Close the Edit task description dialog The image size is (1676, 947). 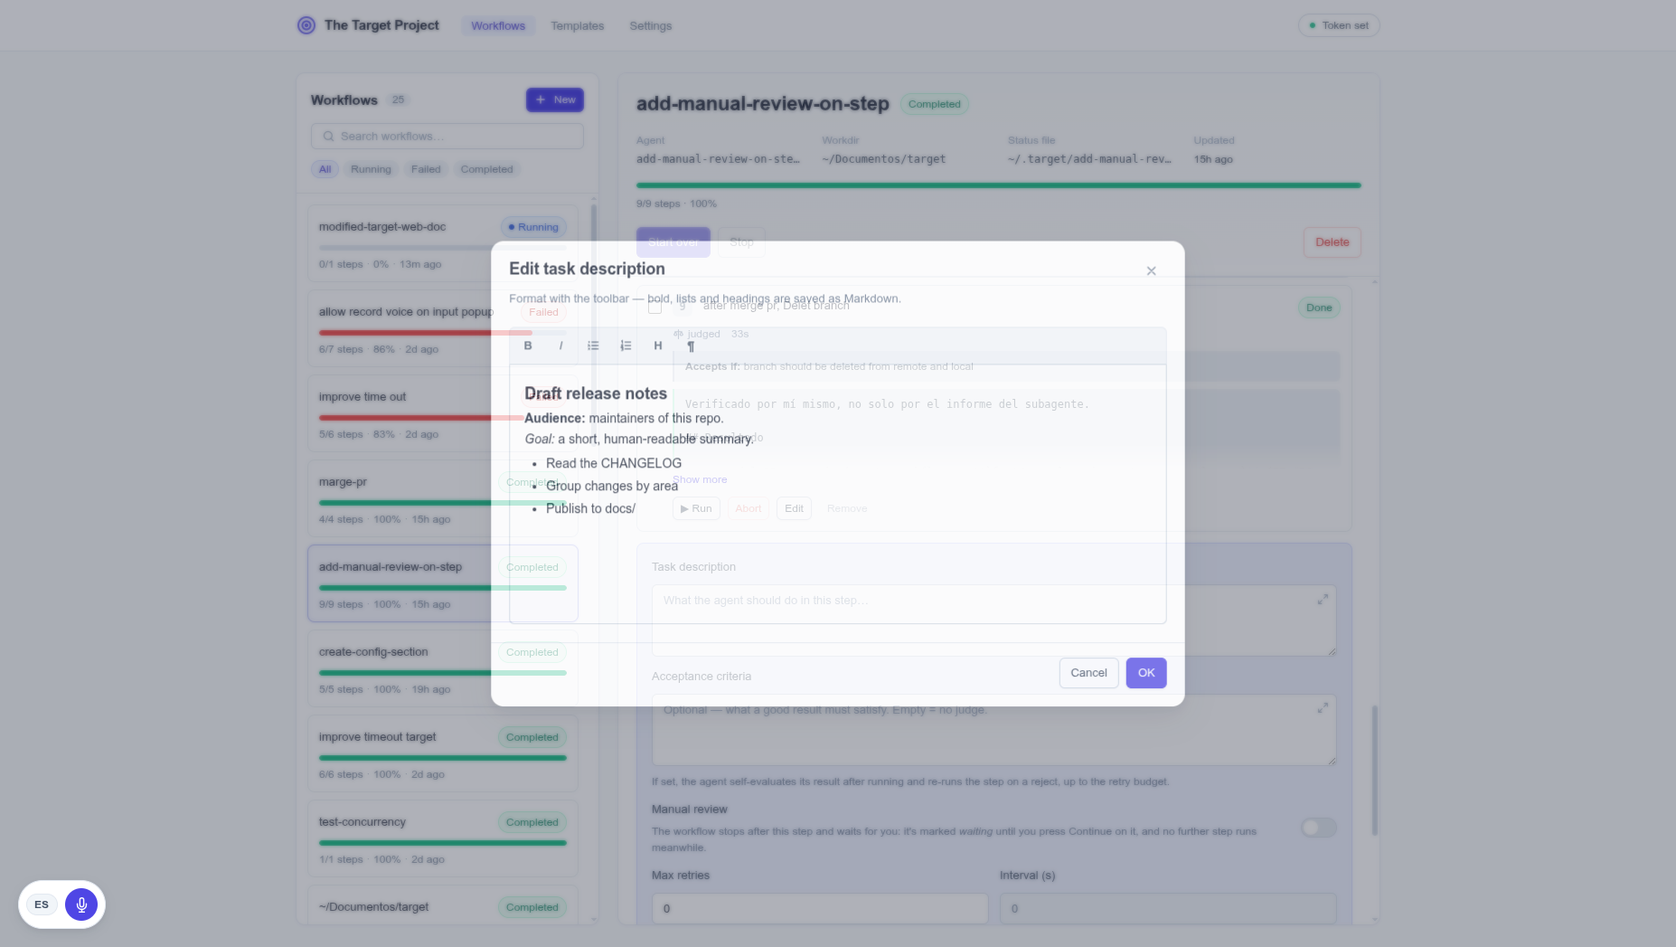1151,270
